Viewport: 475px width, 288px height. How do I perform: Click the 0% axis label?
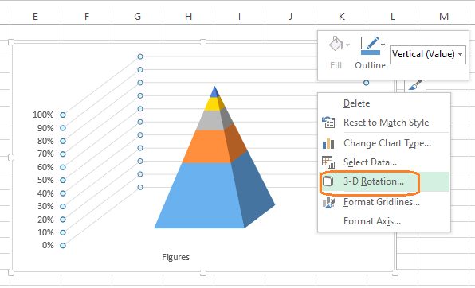(x=48, y=245)
